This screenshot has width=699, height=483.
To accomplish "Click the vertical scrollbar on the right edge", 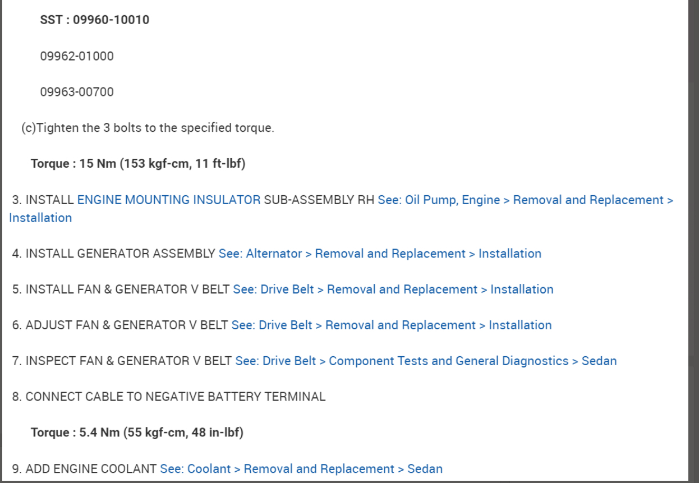I will tap(693, 224).
